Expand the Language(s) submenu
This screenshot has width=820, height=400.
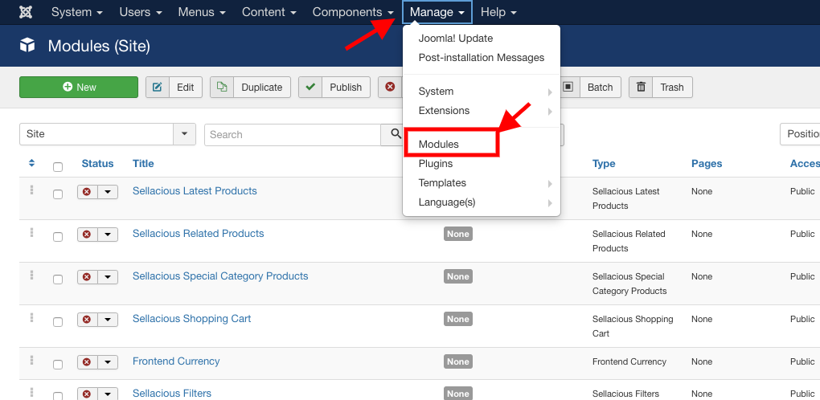click(481, 202)
